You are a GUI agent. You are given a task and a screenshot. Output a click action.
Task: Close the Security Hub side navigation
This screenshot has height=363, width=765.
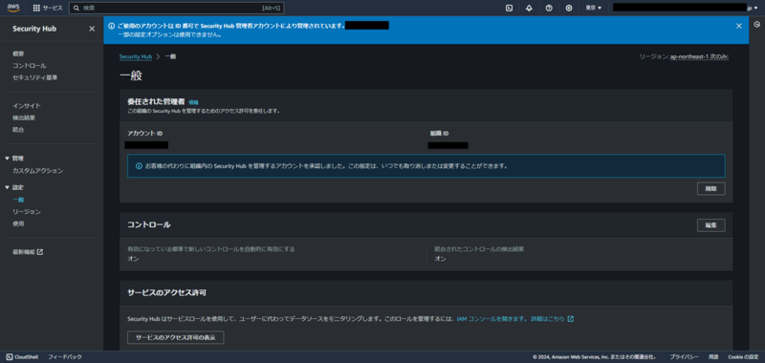pos(92,29)
